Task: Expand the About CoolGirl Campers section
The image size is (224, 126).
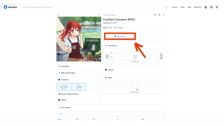Action: click(x=79, y=94)
